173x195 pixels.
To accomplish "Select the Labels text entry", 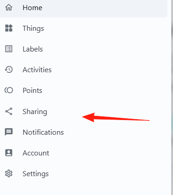I will 33,49.
